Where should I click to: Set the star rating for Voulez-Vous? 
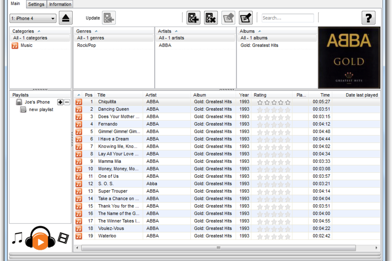274,229
